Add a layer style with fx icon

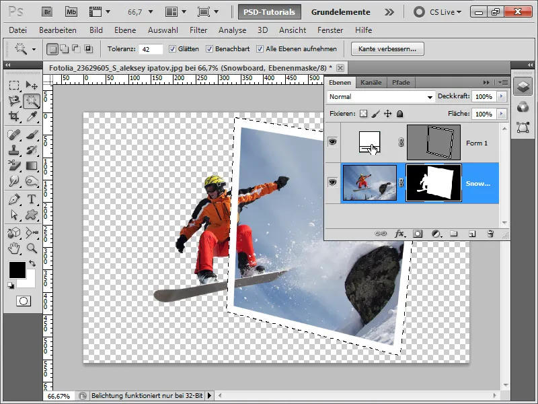[399, 234]
